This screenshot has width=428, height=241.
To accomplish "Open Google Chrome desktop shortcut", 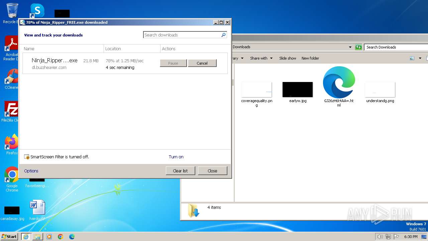I will 12,179.
